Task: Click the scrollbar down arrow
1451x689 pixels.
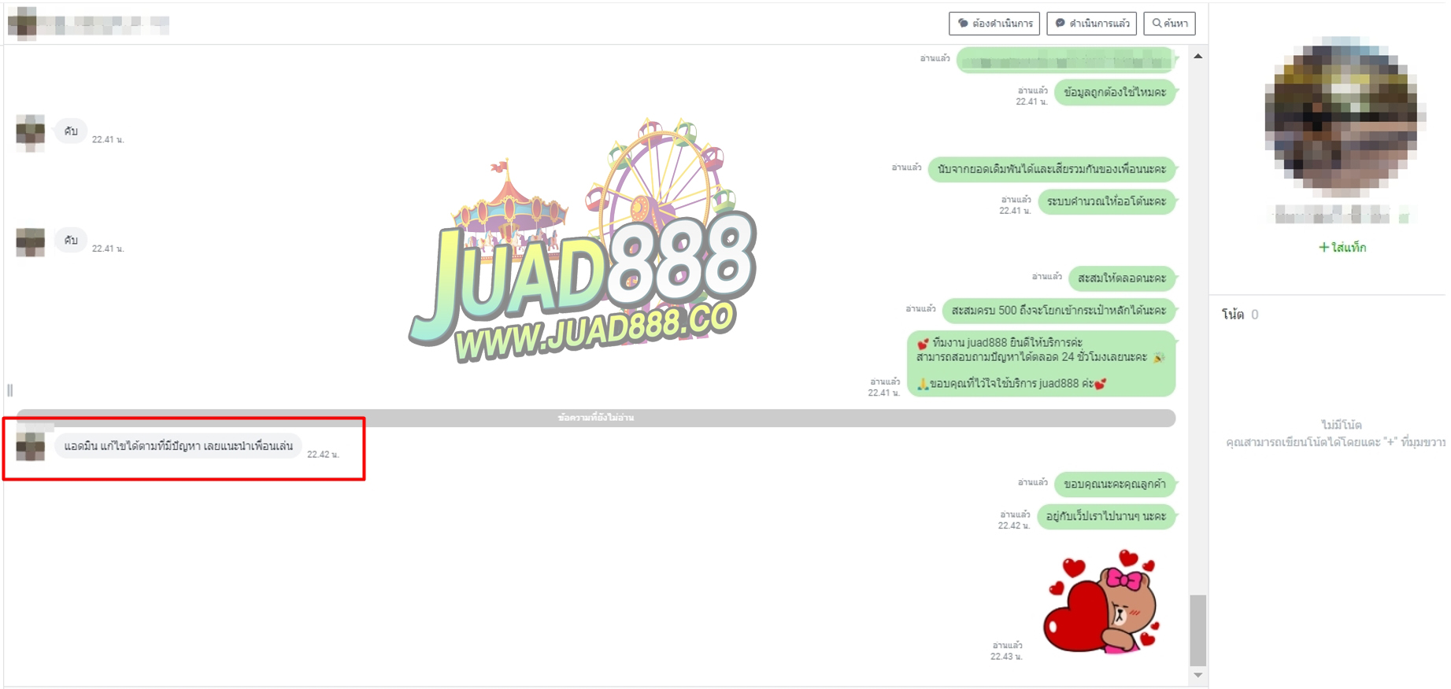Action: click(1197, 675)
